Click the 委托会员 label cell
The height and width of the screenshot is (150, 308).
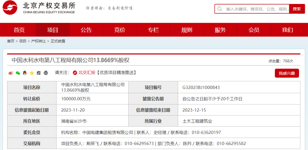pos(32,132)
